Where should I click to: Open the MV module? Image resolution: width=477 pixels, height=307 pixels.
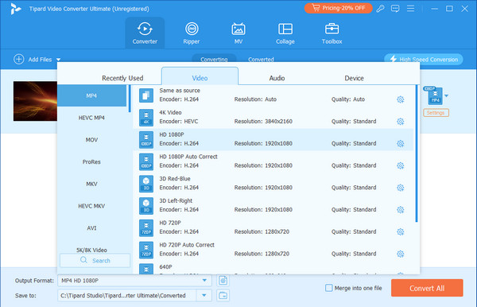(x=238, y=33)
